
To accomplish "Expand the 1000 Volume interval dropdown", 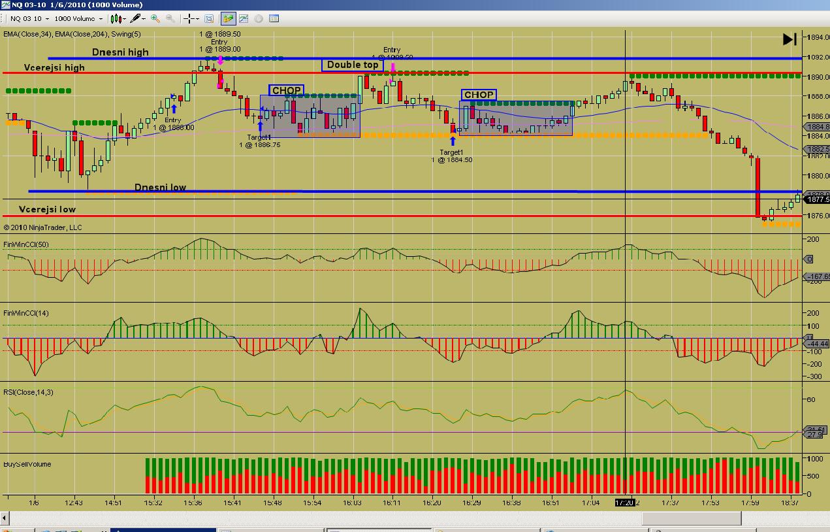I will [x=101, y=19].
